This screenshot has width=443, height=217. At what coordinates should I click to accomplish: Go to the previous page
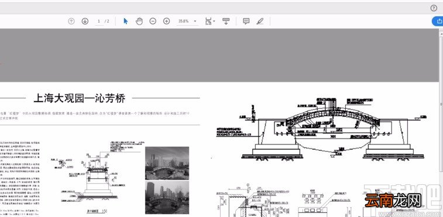coord(71,21)
